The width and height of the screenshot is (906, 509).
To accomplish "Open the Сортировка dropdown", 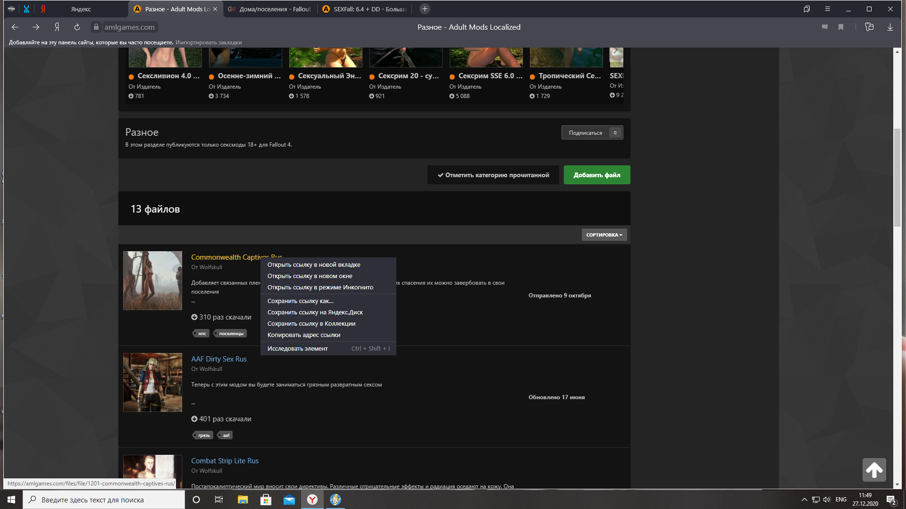I will click(x=604, y=235).
